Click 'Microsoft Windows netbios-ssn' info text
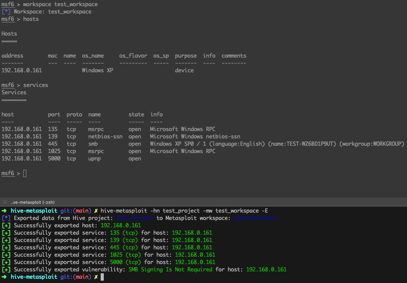Image resolution: width=407 pixels, height=283 pixels. coord(195,136)
